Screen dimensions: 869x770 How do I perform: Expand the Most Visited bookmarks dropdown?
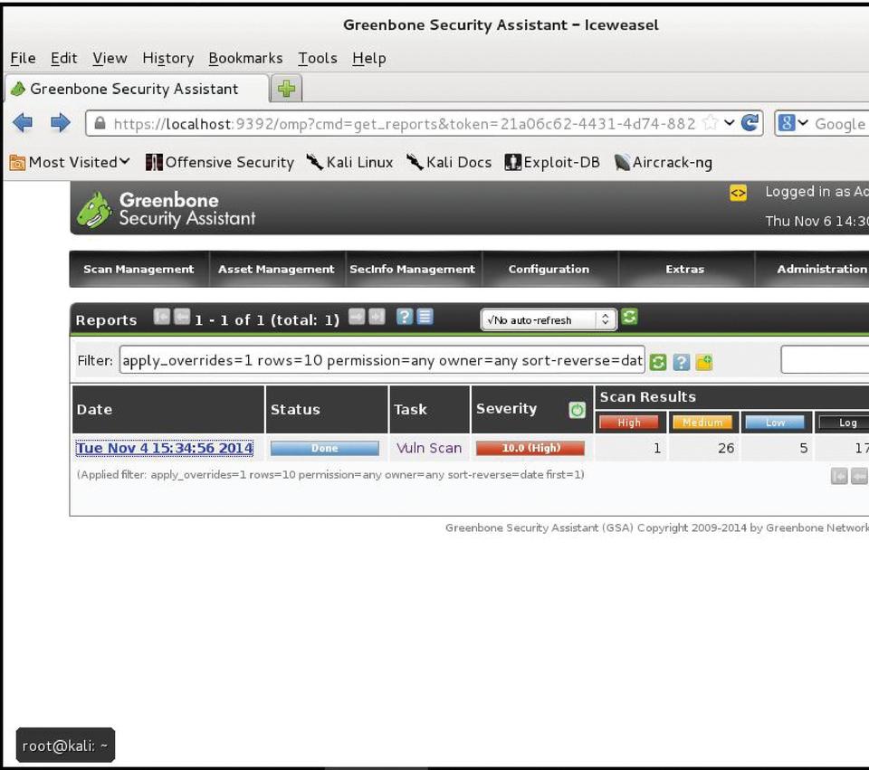[x=70, y=162]
